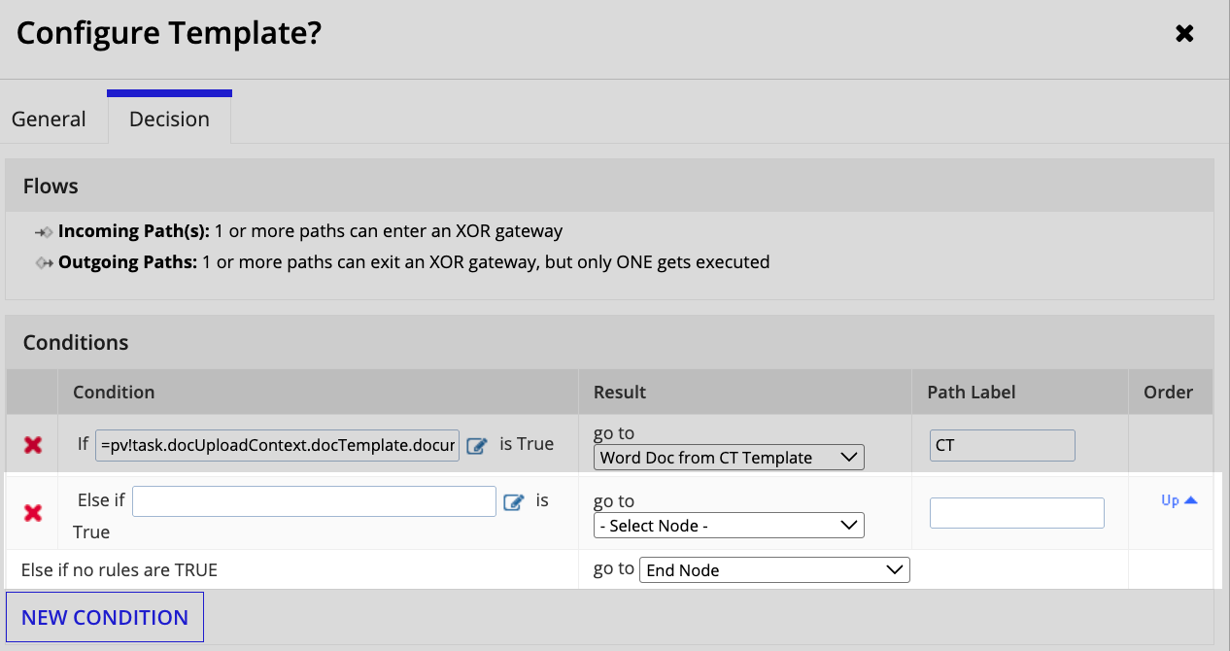1230x651 pixels.
Task: Click the 'Condition' column header
Action: tap(114, 393)
